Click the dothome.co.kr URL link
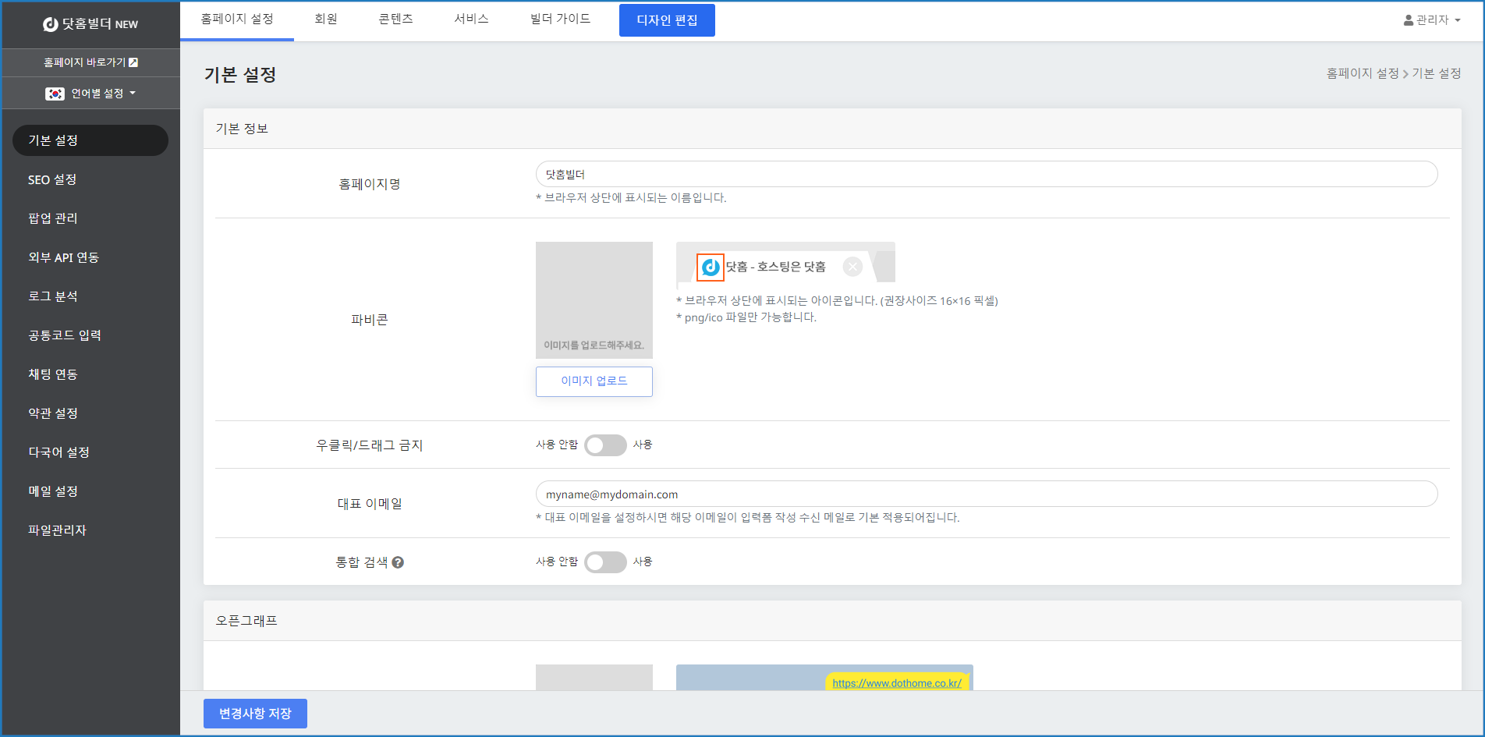The height and width of the screenshot is (737, 1485). pyautogui.click(x=896, y=683)
